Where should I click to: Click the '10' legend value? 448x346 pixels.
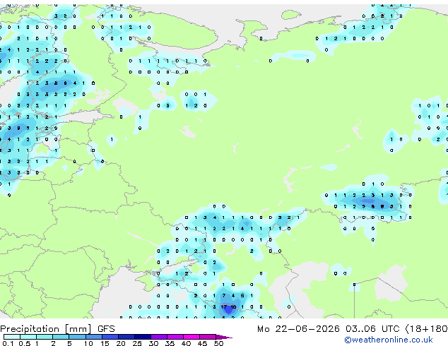88,343
